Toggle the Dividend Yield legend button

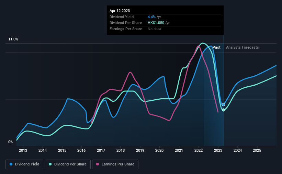(x=24, y=164)
